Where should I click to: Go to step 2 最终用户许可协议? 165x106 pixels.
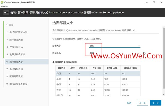(x=16, y=32)
